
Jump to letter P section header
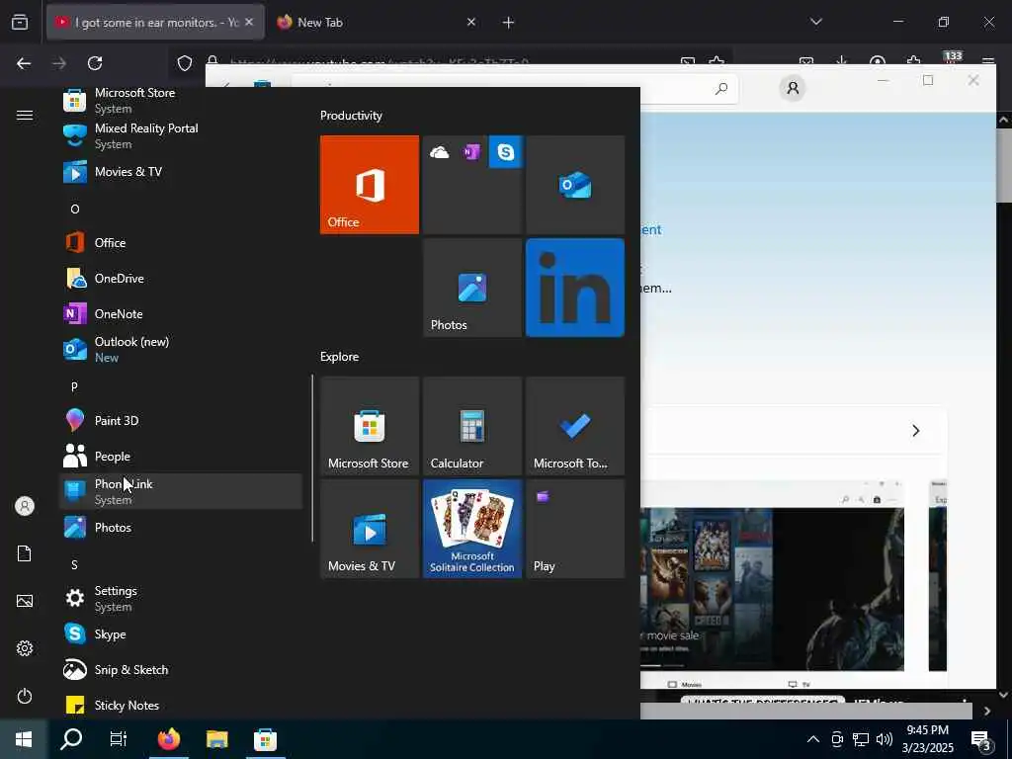coord(74,386)
